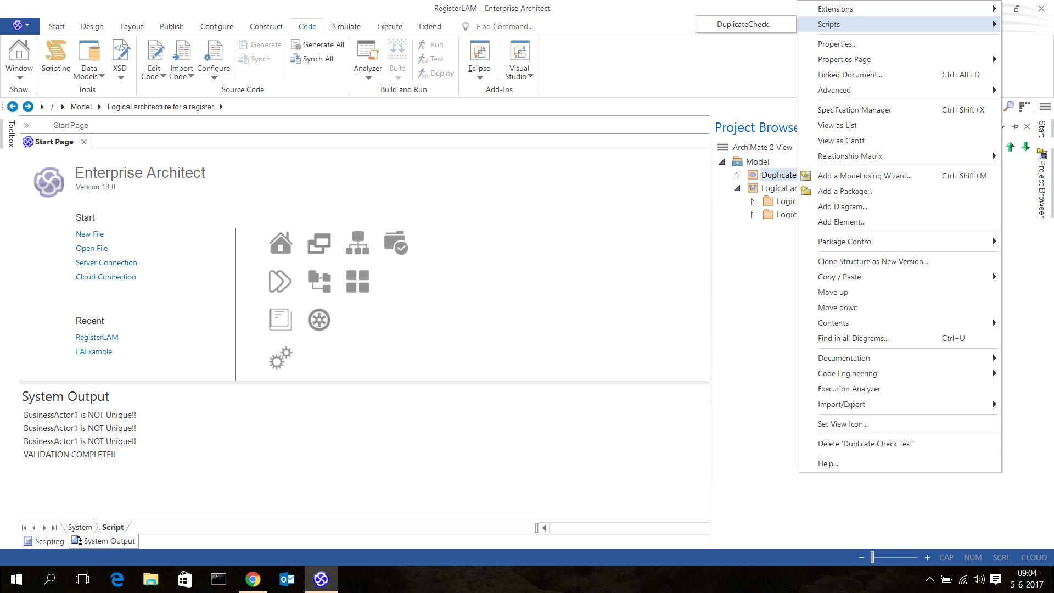This screenshot has width=1054, height=593.
Task: Open File Explorer from the taskbar
Action: [150, 579]
